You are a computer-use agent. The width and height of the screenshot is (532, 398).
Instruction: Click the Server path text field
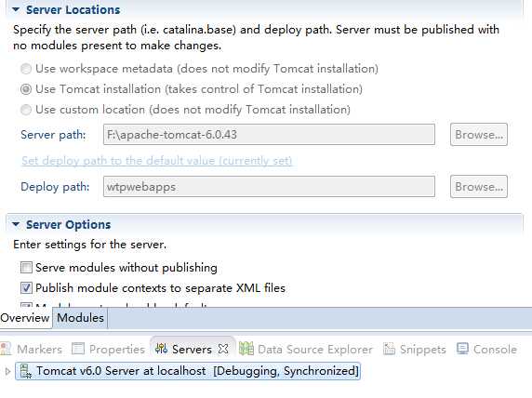coord(269,135)
